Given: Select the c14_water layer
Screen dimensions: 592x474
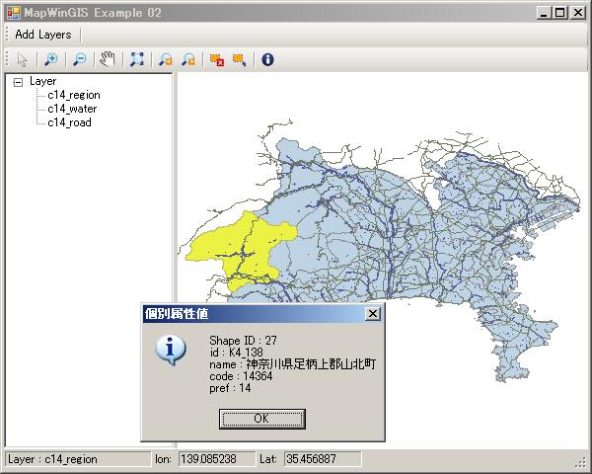Looking at the screenshot, I should tap(71, 110).
